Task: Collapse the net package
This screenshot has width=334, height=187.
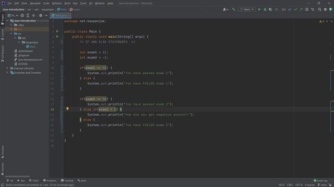Action: [x=15, y=38]
